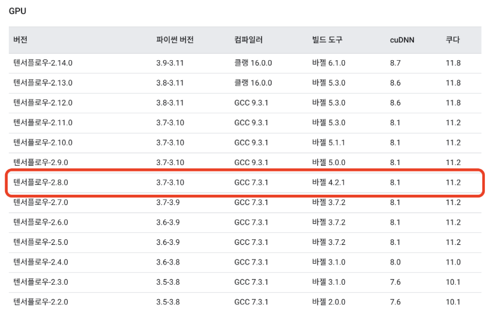This screenshot has width=488, height=310.
Task: Click cuDNN 7.6 in the 2.3.0 row
Action: point(395,282)
